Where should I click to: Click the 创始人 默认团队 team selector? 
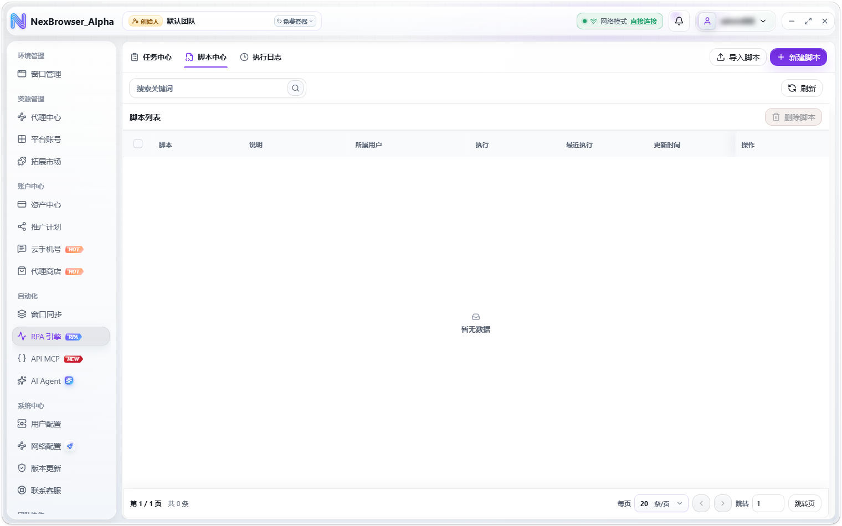[x=222, y=21]
